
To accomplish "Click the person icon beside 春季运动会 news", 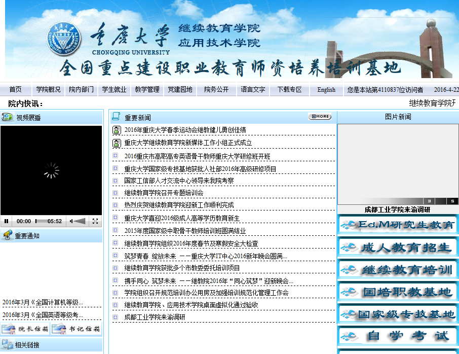I will click(x=117, y=130).
